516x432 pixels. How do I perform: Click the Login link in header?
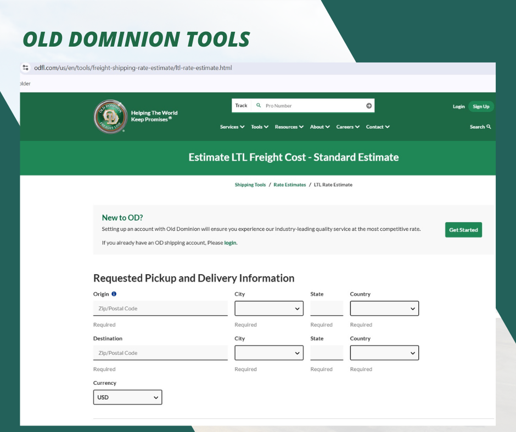pyautogui.click(x=458, y=106)
